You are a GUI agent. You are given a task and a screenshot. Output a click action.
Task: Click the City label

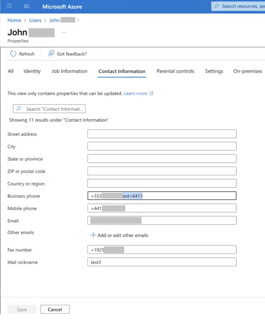(11, 147)
